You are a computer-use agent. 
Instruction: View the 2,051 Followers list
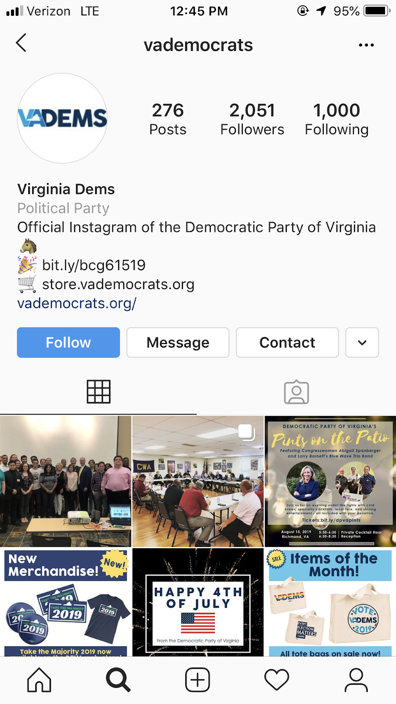[x=252, y=119]
